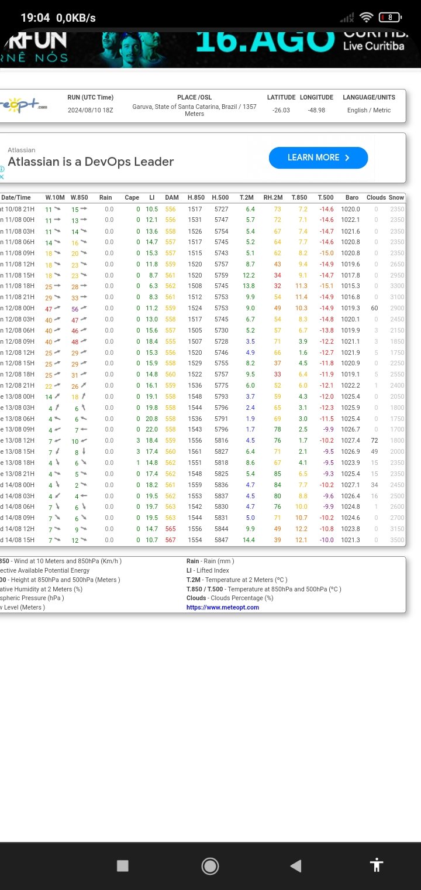421x890 pixels.
Task: Click the Cape column header
Action: [x=132, y=198]
